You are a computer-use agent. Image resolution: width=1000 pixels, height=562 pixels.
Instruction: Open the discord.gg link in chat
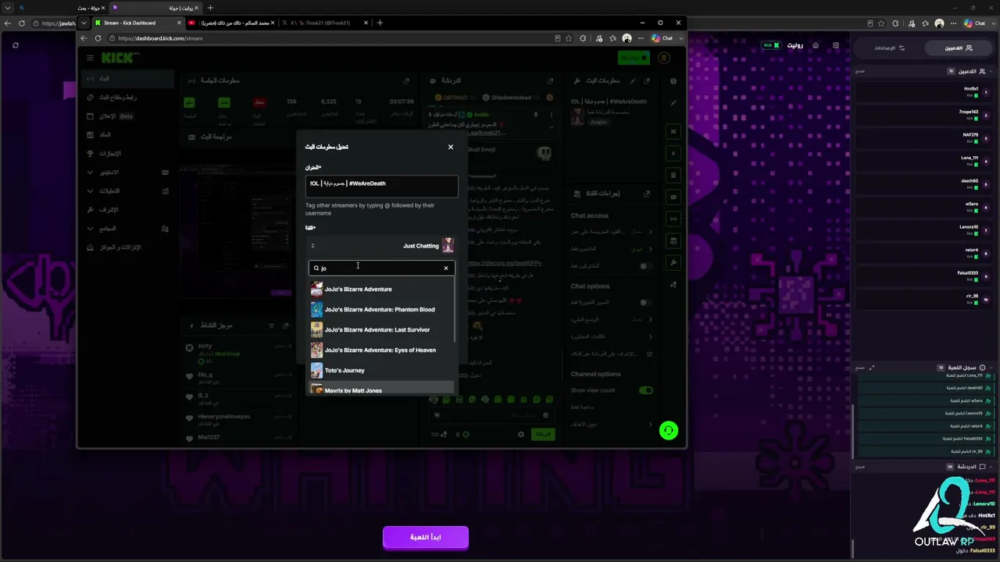pos(505,263)
